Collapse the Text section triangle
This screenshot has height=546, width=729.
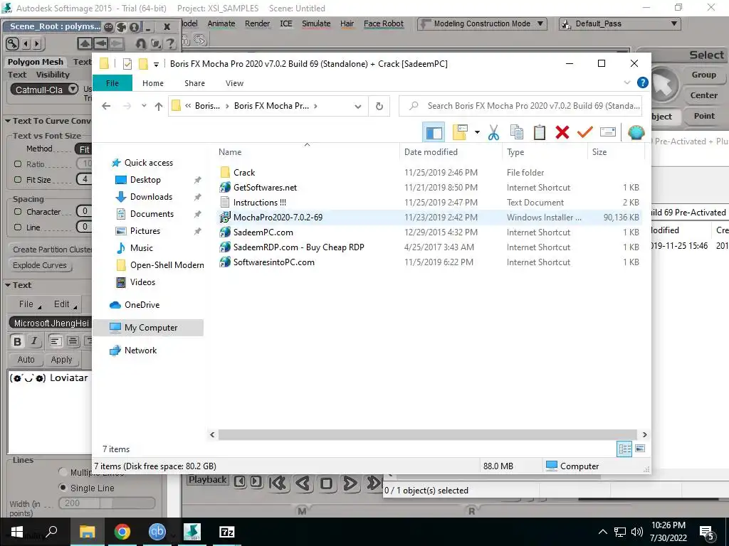[x=8, y=286]
